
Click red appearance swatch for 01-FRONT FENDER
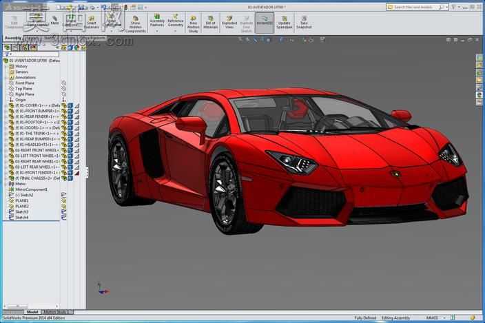(76, 173)
